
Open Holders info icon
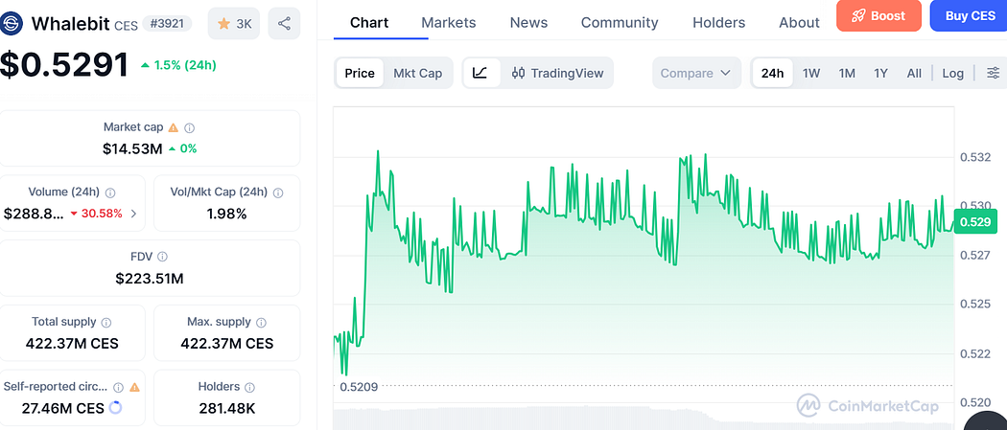(x=249, y=387)
